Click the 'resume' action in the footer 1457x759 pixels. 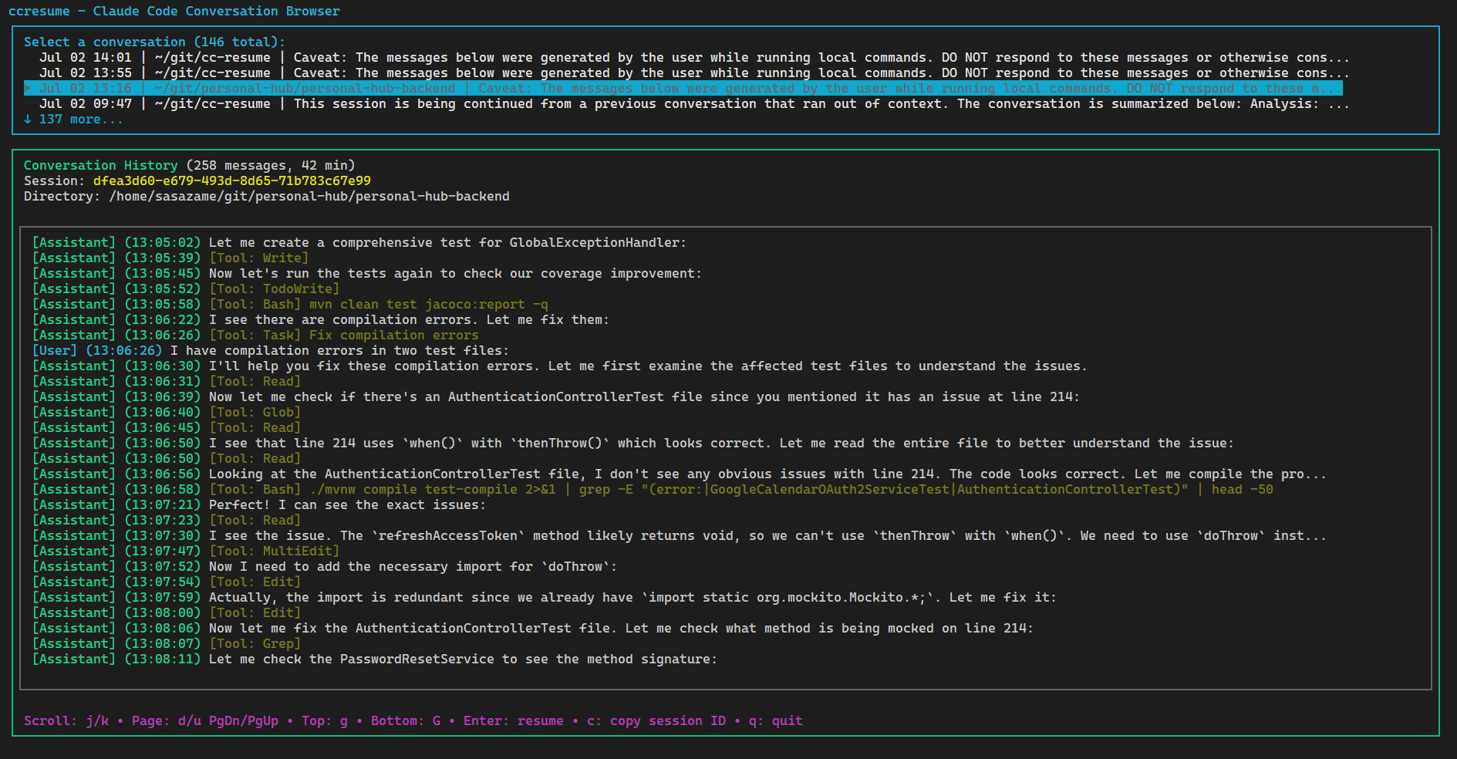pos(540,720)
